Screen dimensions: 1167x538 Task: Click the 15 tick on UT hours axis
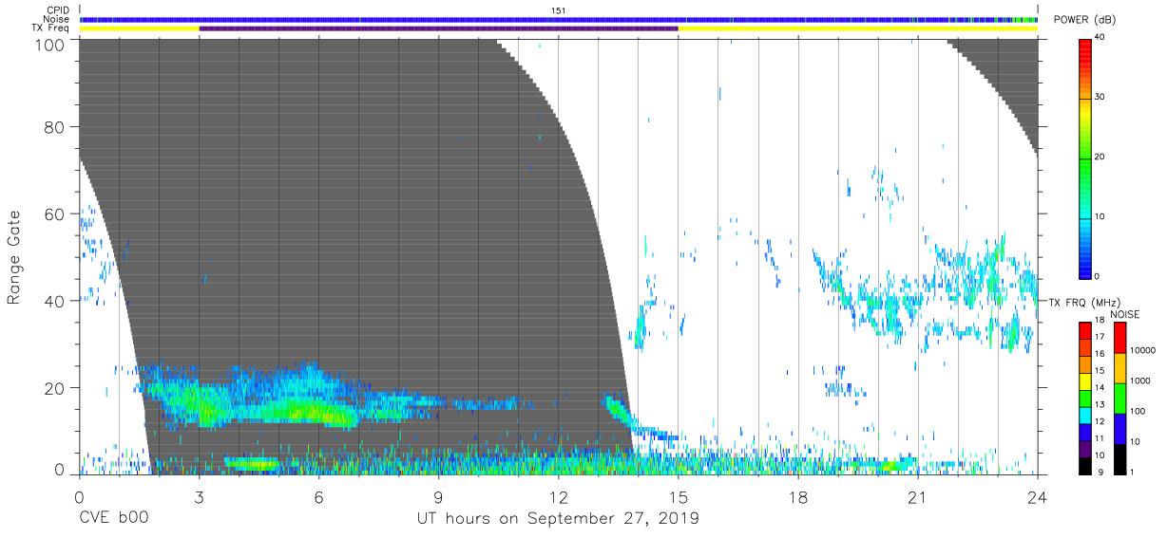click(x=679, y=496)
